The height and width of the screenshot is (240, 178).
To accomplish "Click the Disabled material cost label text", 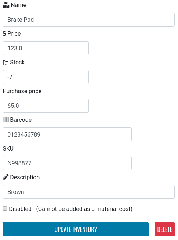I will [x=71, y=209].
